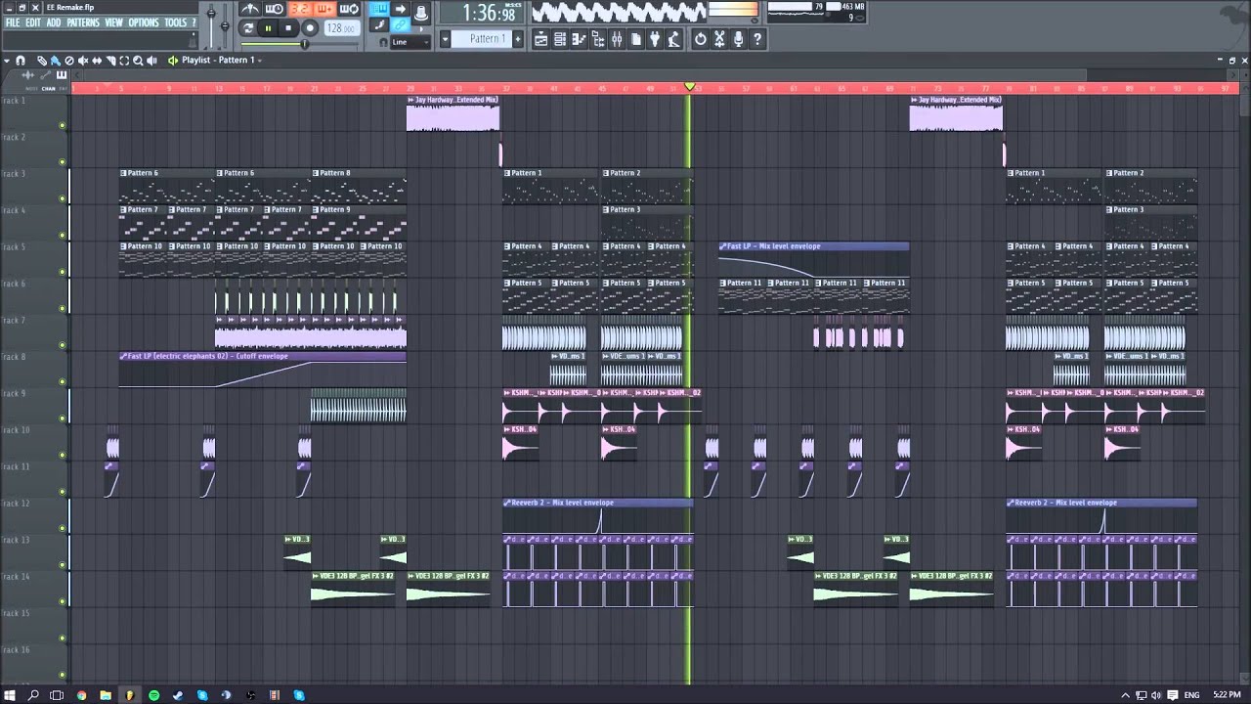The width and height of the screenshot is (1251, 704).
Task: Open the help question mark icon
Action: [x=757, y=39]
